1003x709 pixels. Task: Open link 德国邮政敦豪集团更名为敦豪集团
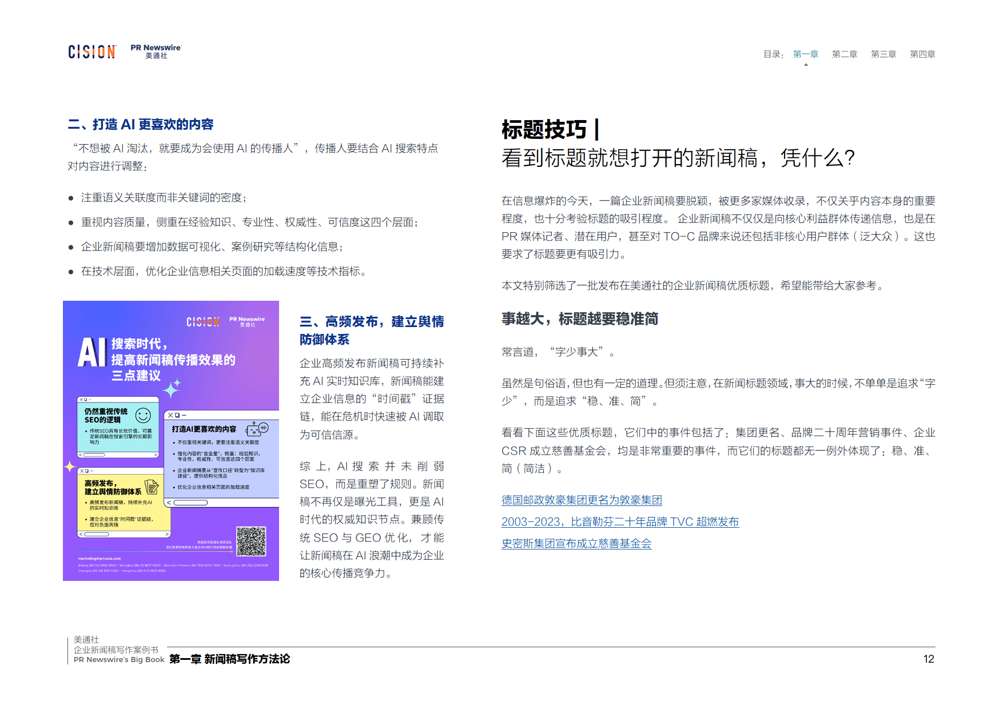click(582, 500)
